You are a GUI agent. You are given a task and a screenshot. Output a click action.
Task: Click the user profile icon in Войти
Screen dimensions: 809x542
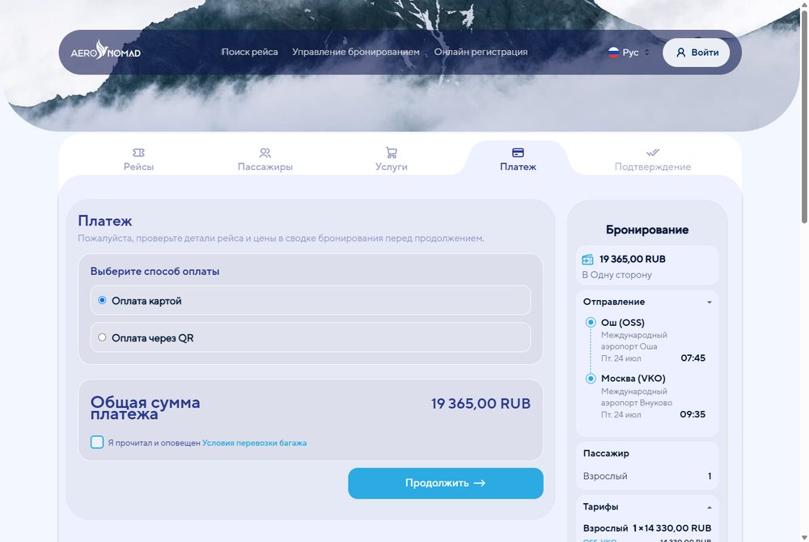(x=681, y=52)
